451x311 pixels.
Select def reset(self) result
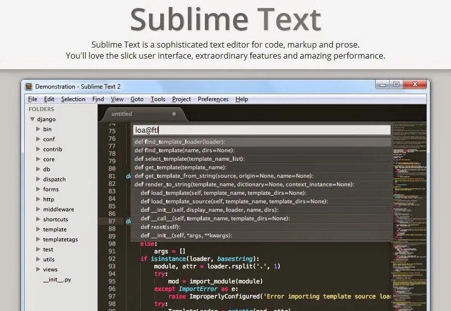point(262,227)
